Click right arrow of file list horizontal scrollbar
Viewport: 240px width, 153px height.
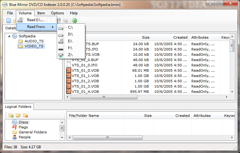pyautogui.click(x=227, y=97)
